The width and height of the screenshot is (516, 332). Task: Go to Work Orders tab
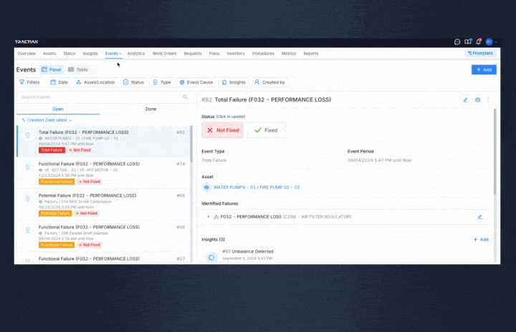point(164,54)
